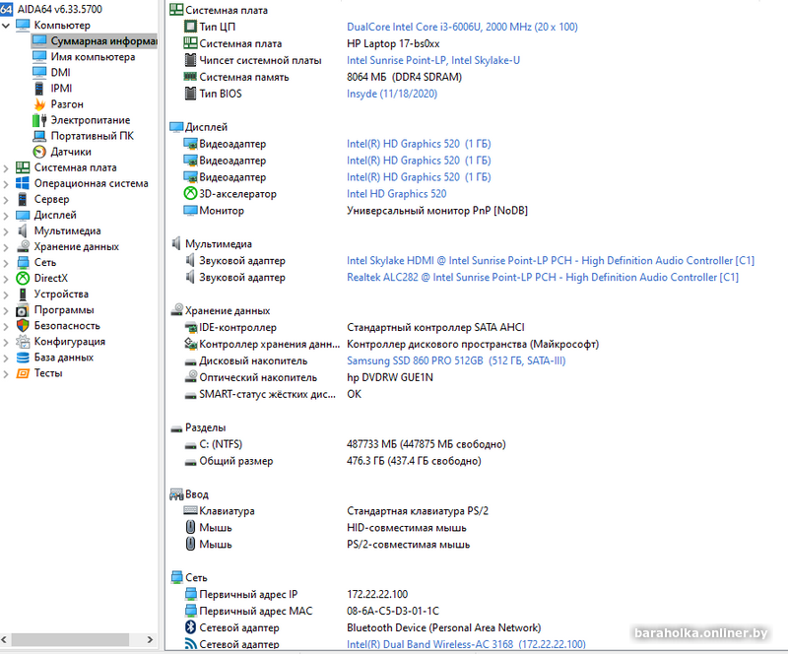Click the Безопасность shield icon
Image resolution: width=788 pixels, height=654 pixels.
[23, 326]
